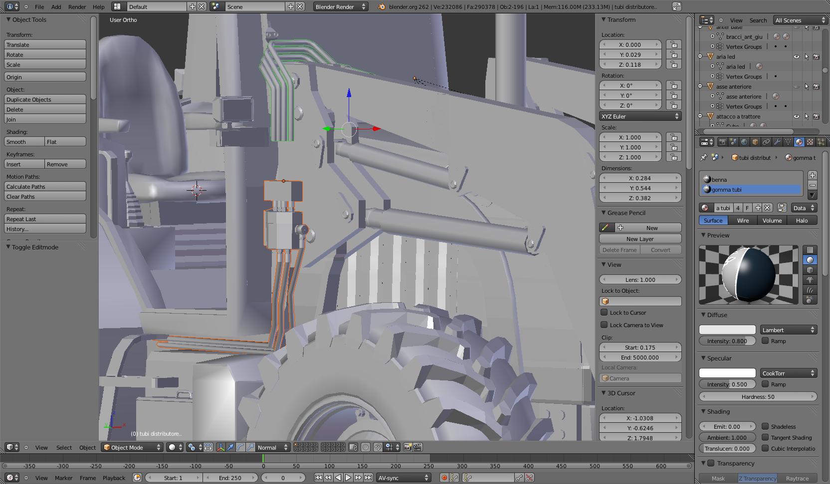
Task: Toggle snap magnet icon in the 3D header
Action: pyautogui.click(x=378, y=447)
